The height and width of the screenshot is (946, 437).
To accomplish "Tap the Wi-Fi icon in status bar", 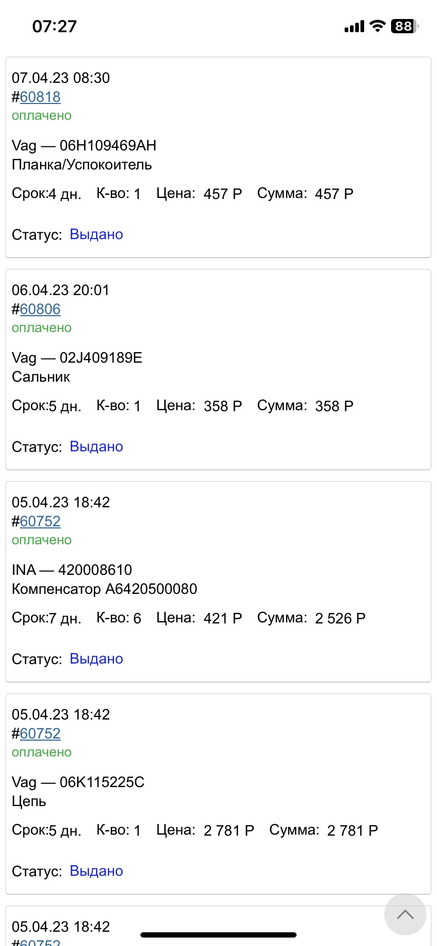I will 377,25.
